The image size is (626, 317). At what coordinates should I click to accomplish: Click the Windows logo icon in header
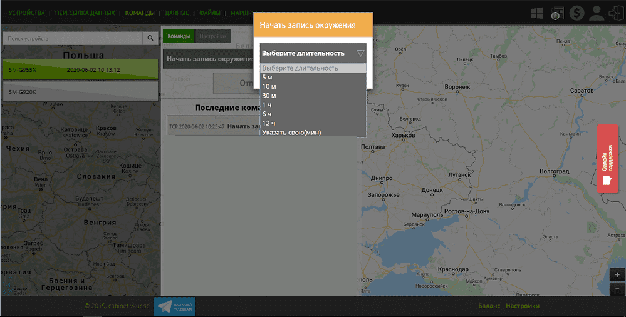coord(537,13)
